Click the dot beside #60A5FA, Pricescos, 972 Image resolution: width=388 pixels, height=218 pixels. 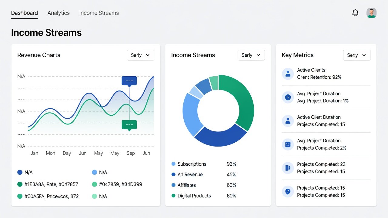20,196
